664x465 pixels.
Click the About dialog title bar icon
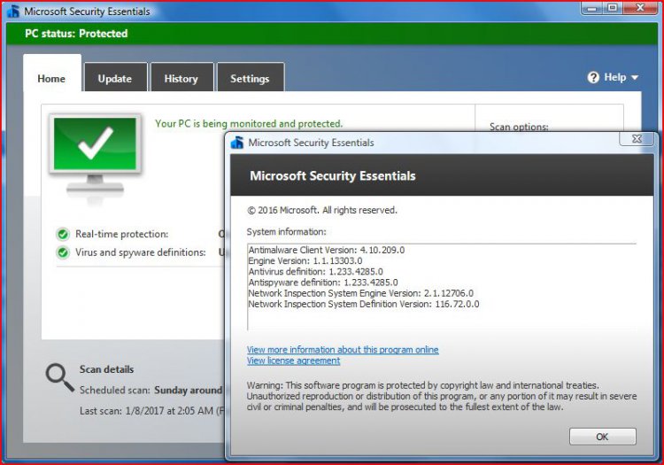point(237,143)
